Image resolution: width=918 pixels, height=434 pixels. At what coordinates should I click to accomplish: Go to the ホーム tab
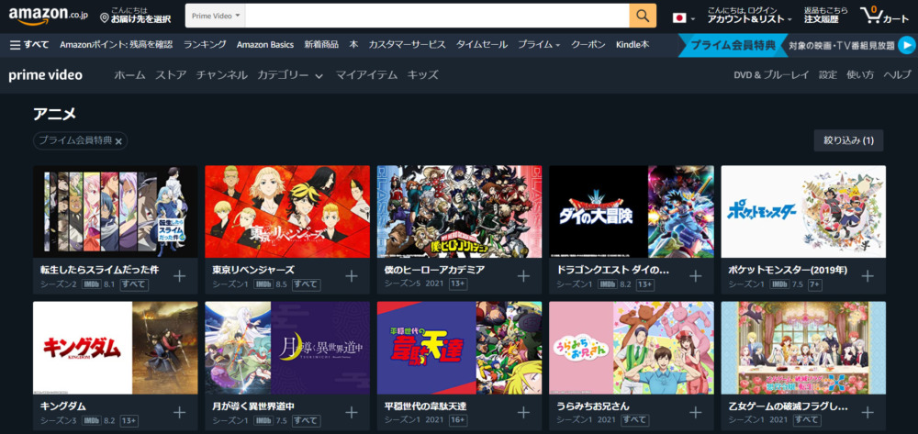(129, 75)
